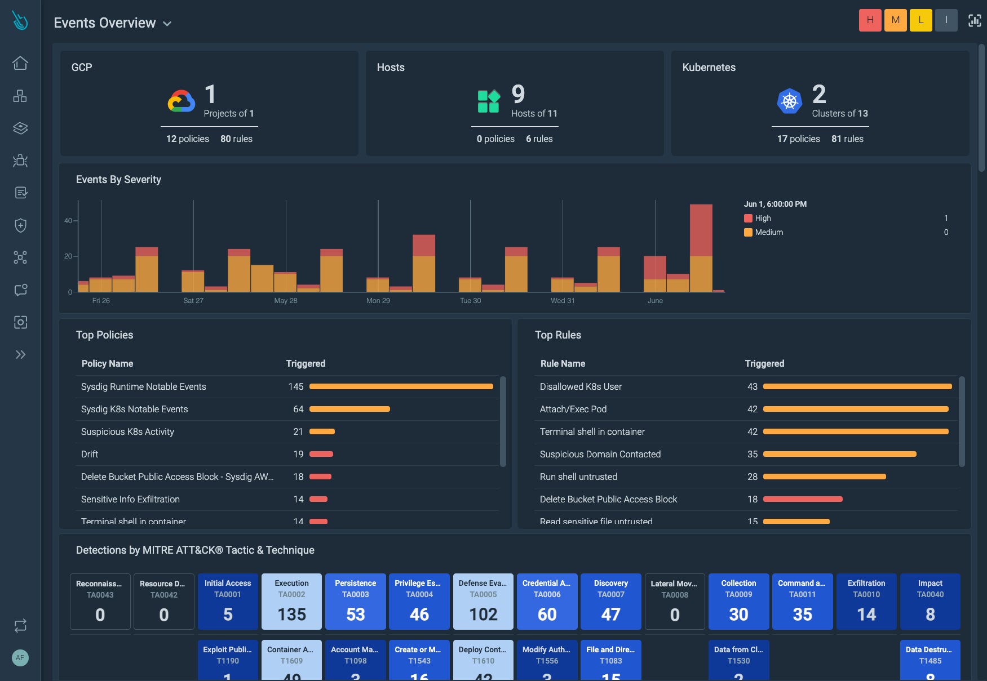Click the Sysdig logo in the sidebar

pos(20,21)
